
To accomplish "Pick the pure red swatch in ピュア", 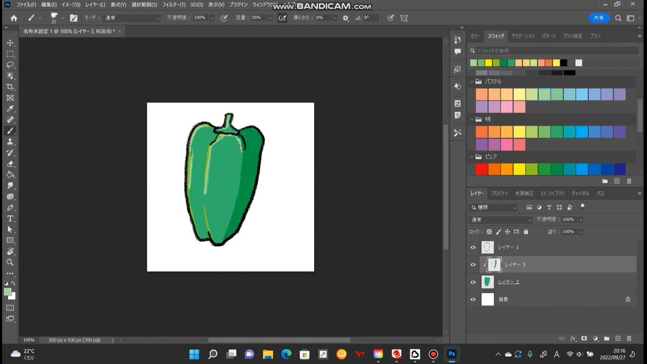I will click(481, 169).
